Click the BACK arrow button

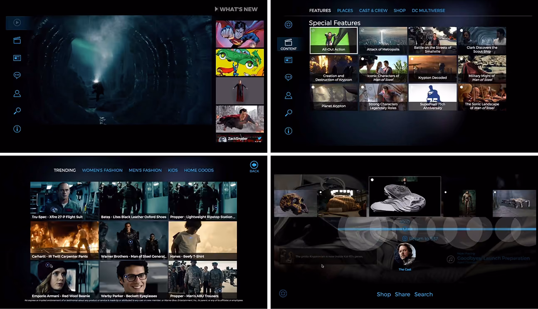[x=254, y=167]
